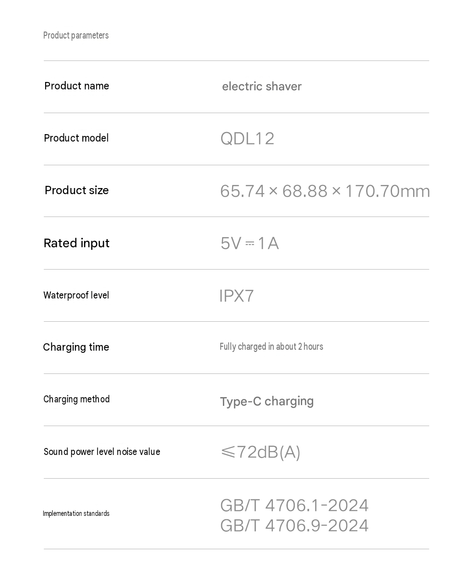Click the Product parameters heading

point(76,36)
